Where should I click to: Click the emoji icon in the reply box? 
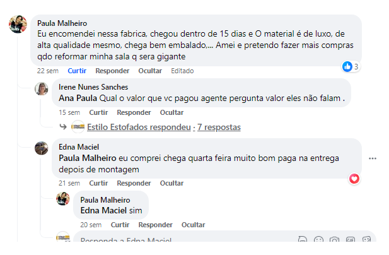[319, 240]
